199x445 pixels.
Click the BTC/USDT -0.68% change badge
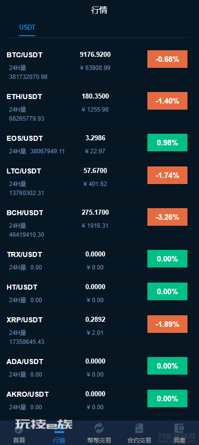[x=167, y=59]
